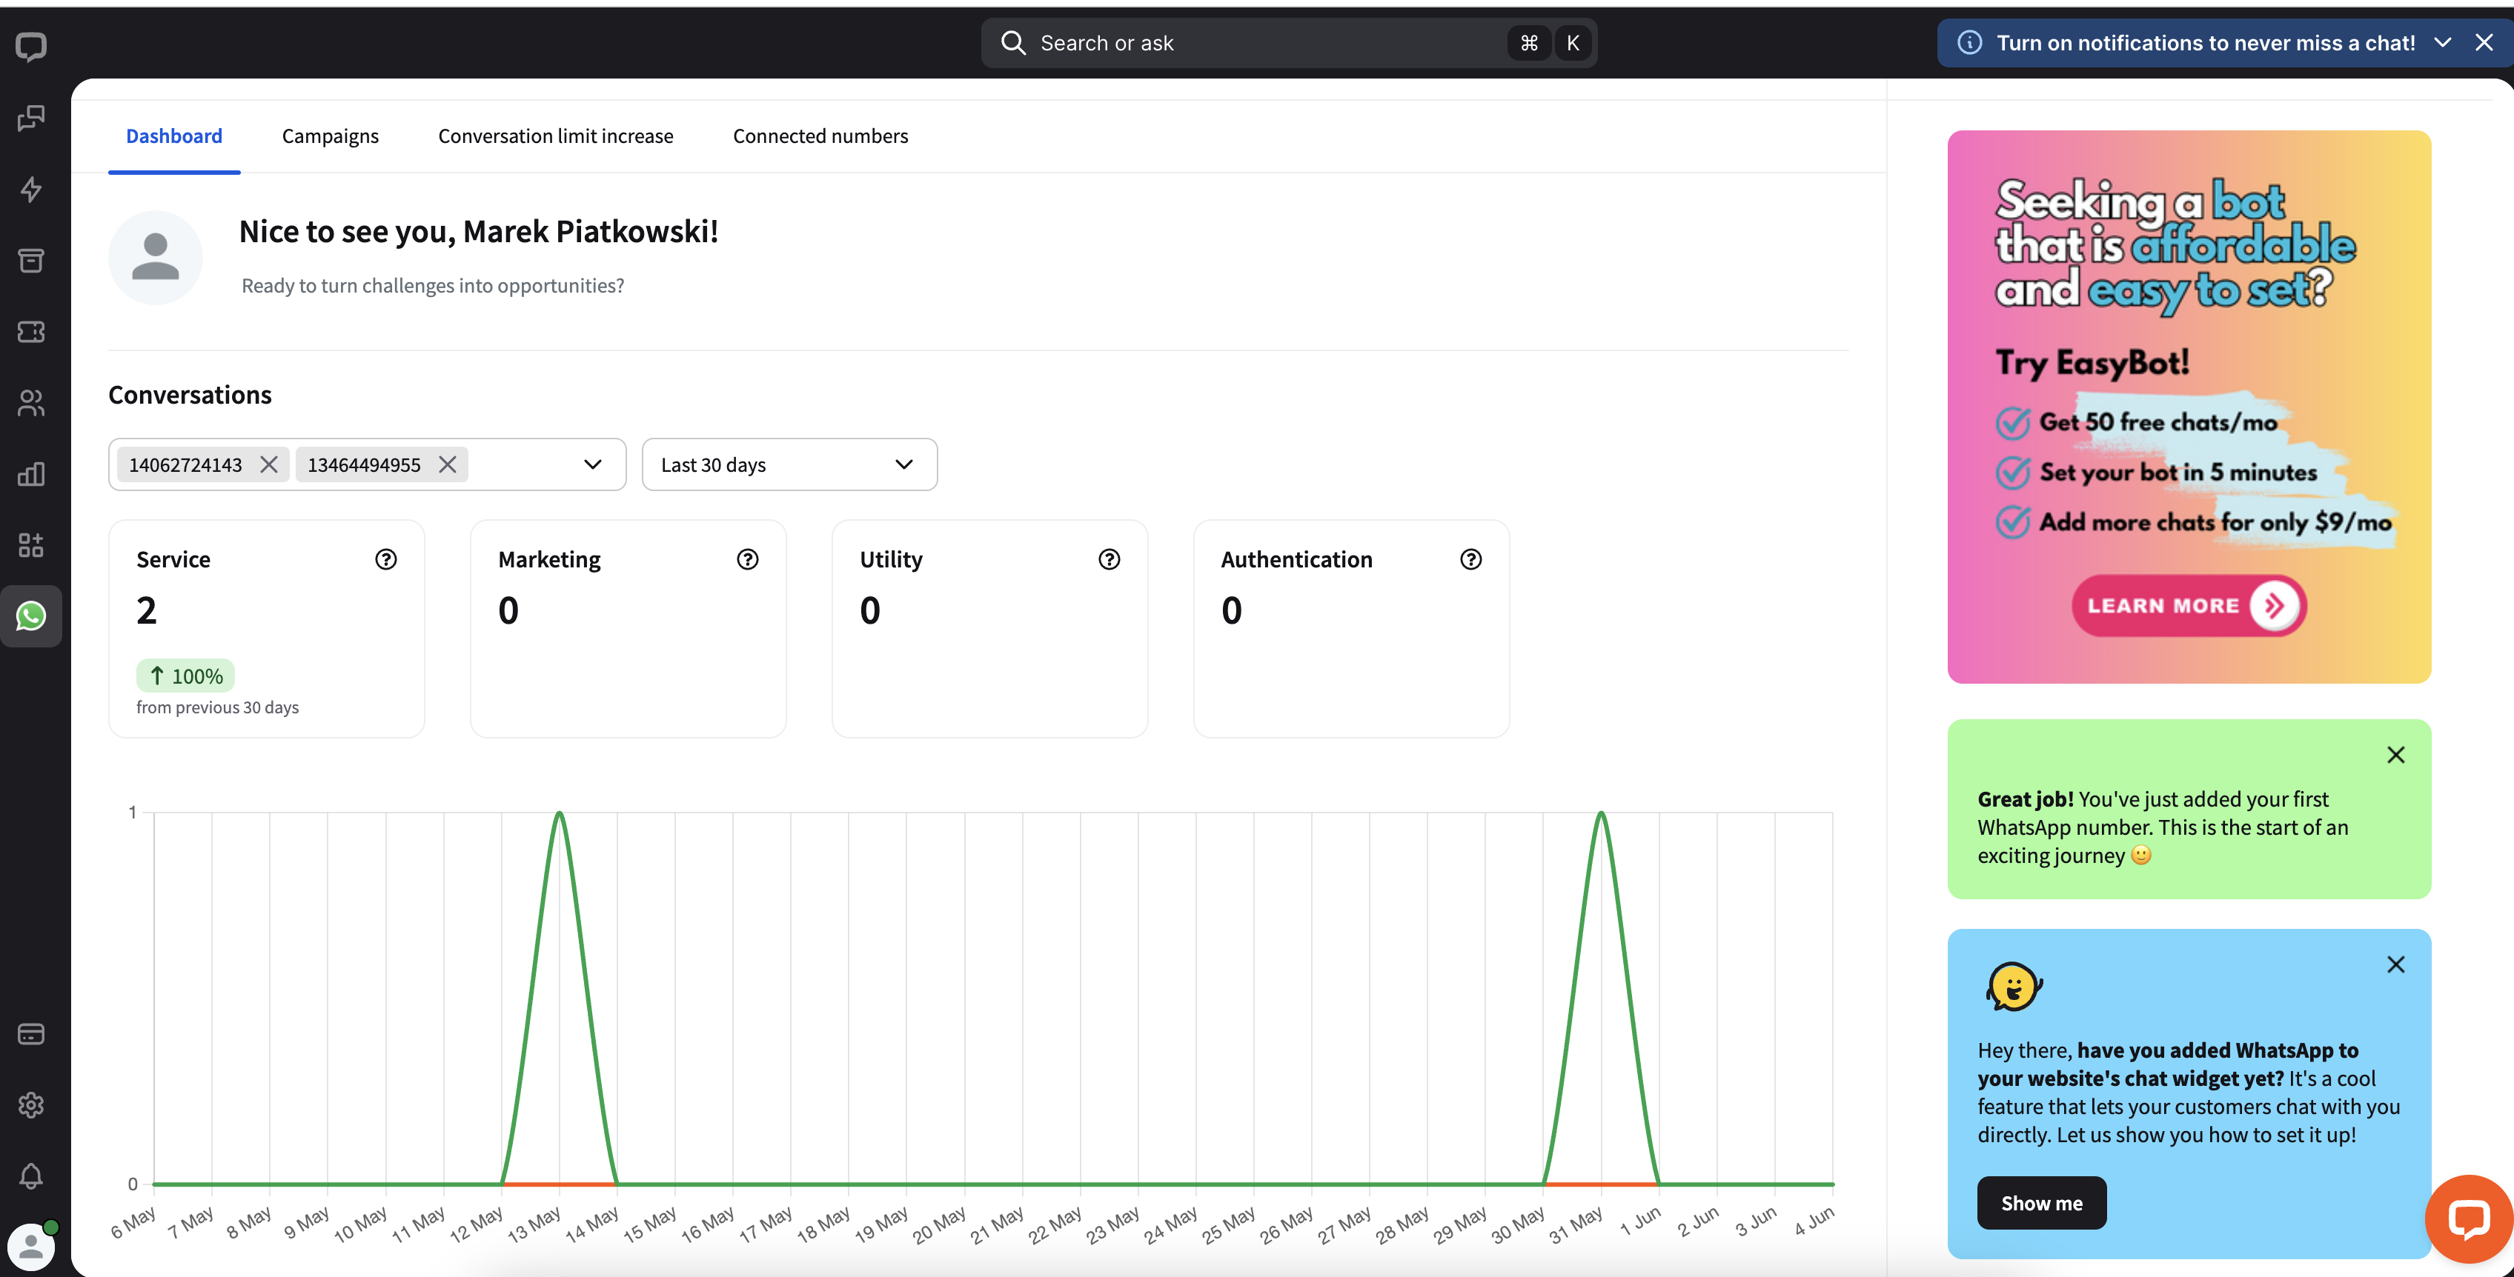Remove number 13464494955 from filter
The width and height of the screenshot is (2514, 1277).
448,464
